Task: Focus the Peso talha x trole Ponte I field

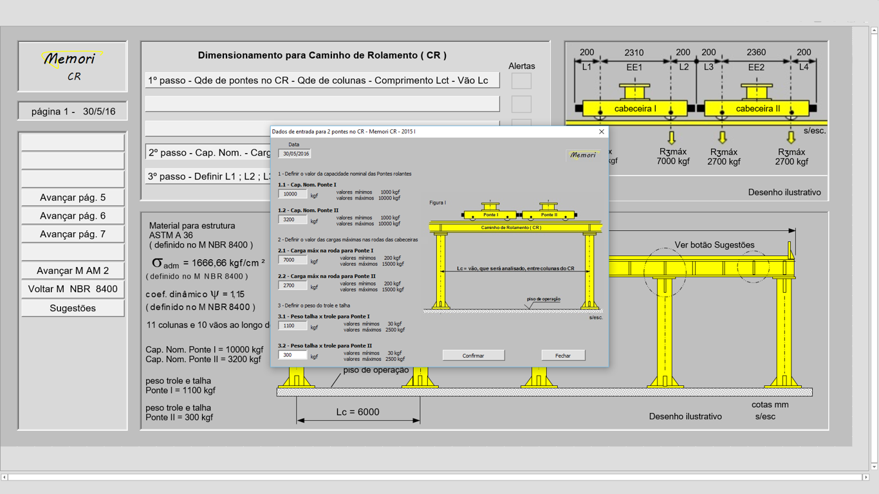Action: [292, 325]
